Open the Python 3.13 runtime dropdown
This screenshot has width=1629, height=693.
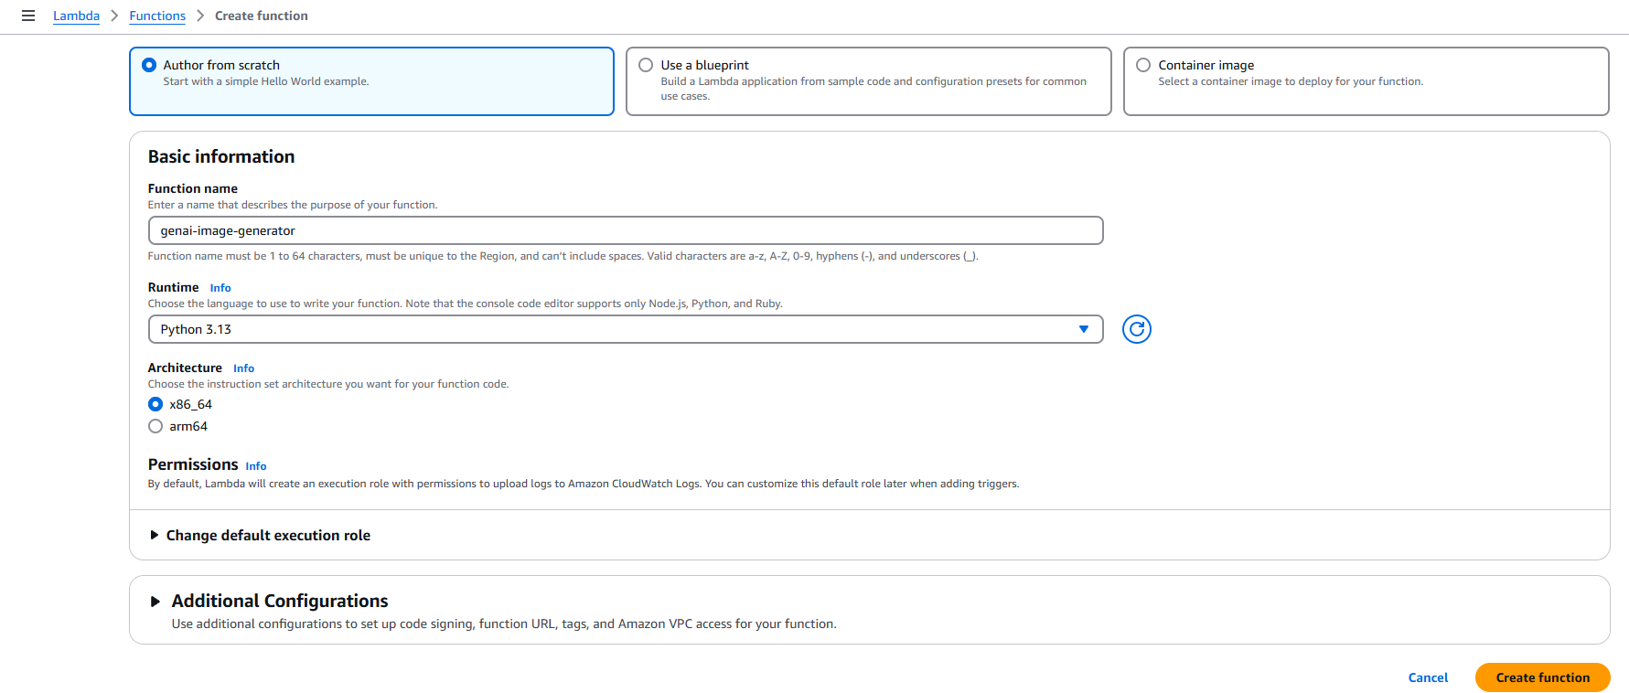click(x=626, y=329)
